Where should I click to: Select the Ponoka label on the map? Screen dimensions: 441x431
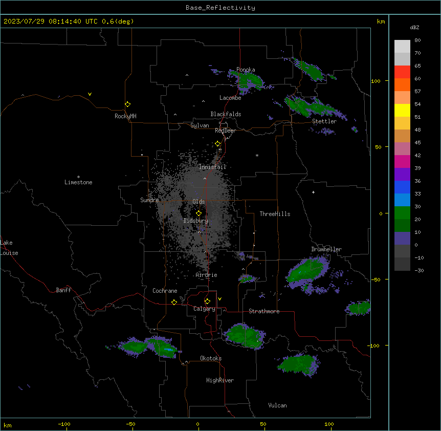coord(246,70)
